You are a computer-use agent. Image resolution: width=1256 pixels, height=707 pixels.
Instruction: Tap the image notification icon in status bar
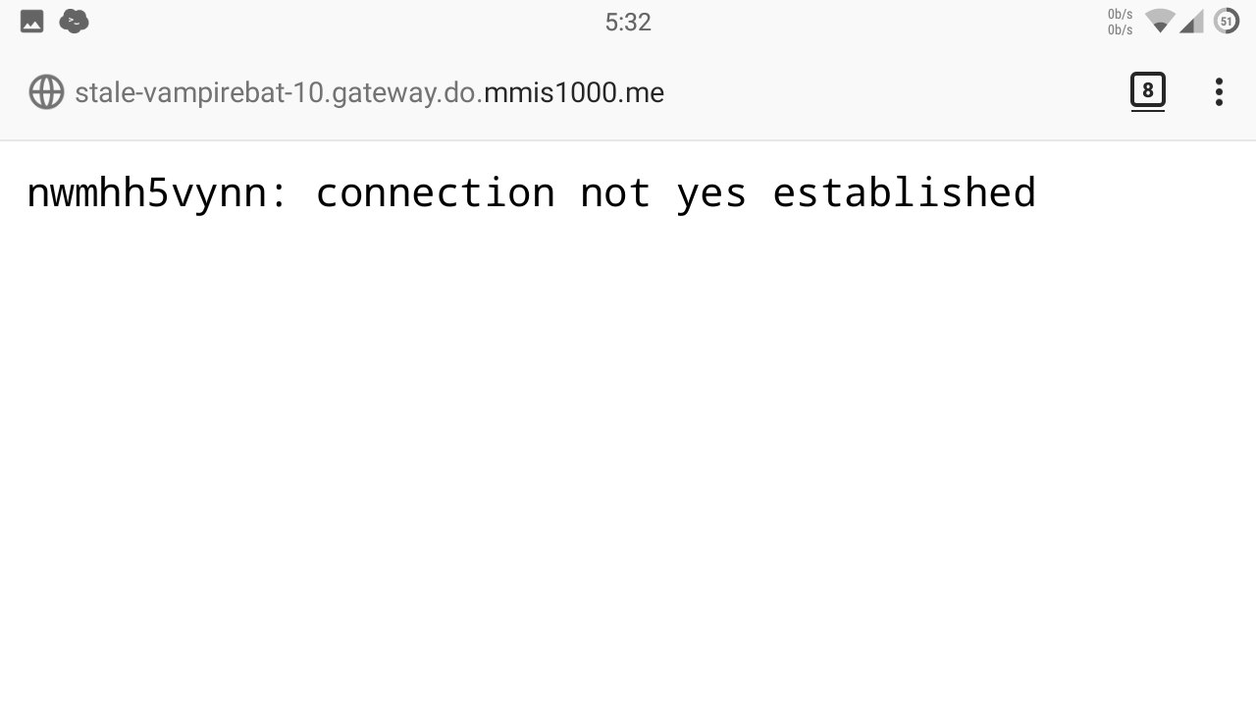32,21
